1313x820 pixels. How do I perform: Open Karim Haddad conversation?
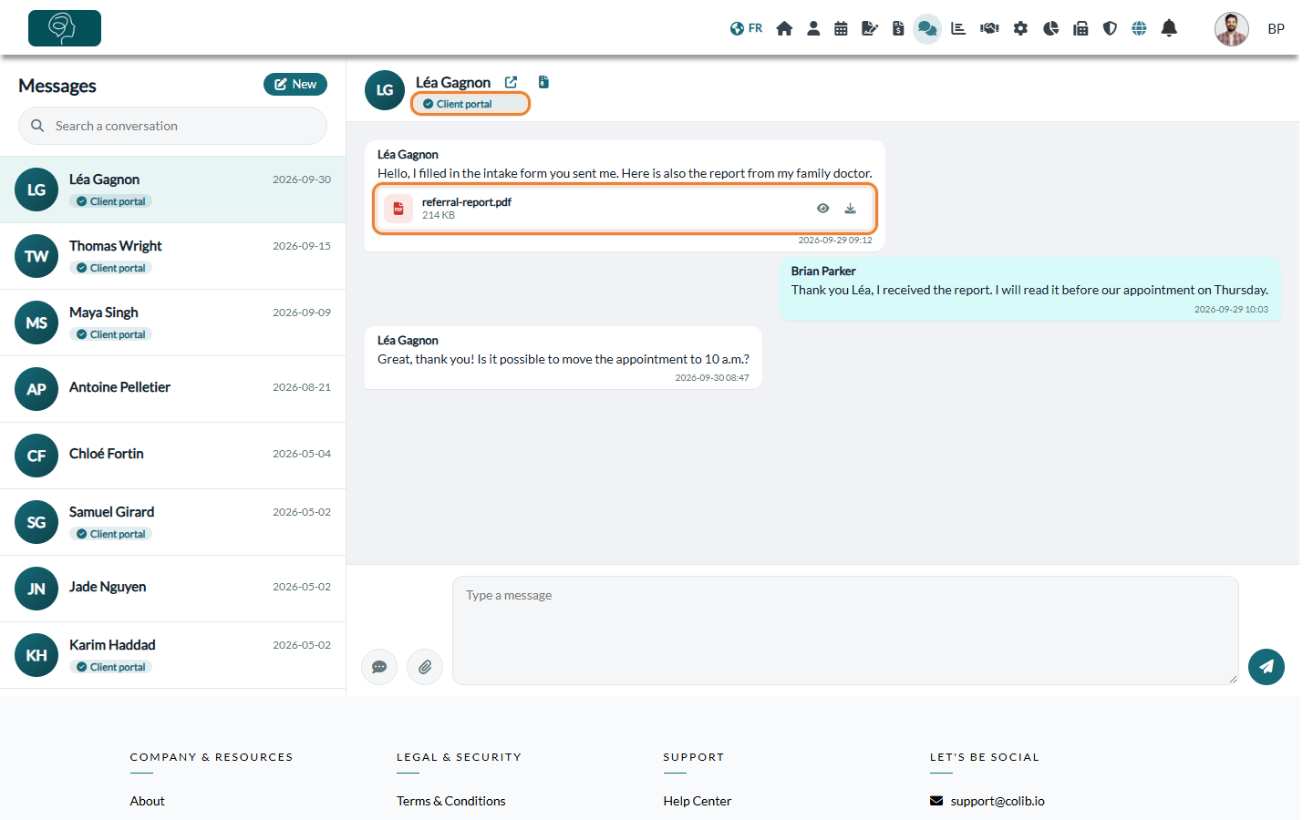coord(173,655)
